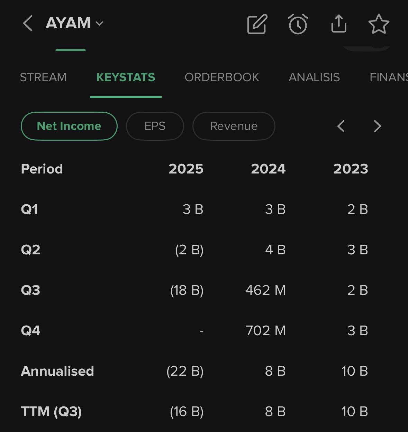Go to the ANALISIS tab
Screen dimensions: 408x432
pos(314,77)
